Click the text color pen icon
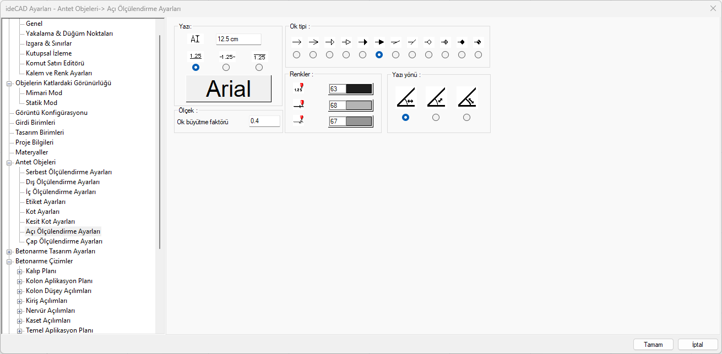Image resolution: width=722 pixels, height=354 pixels. coord(298,88)
